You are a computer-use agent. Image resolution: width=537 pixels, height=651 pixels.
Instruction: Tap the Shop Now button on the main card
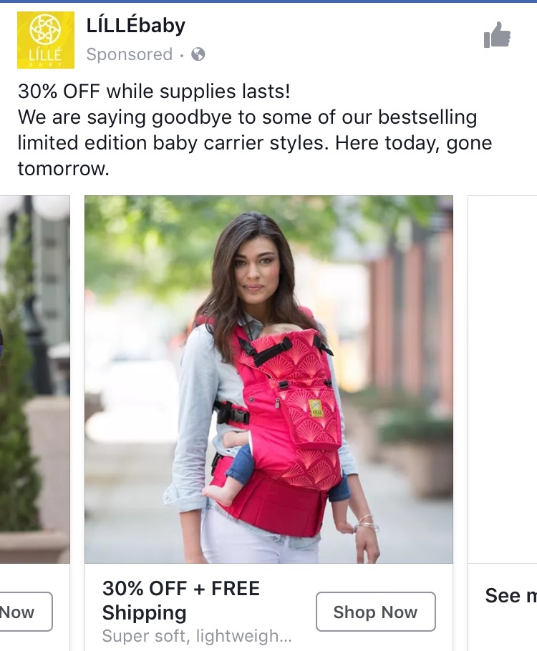point(376,612)
